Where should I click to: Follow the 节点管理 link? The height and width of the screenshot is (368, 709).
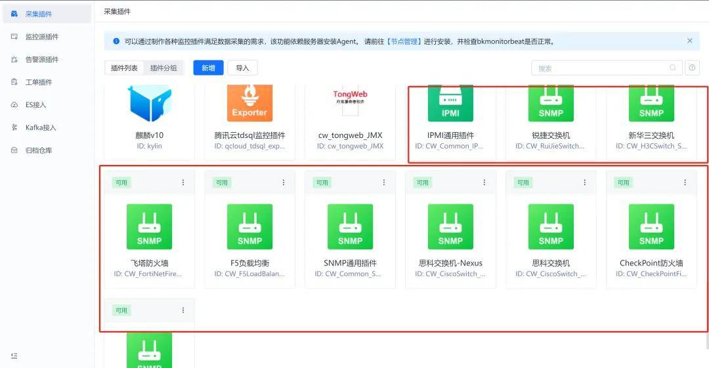coord(404,41)
